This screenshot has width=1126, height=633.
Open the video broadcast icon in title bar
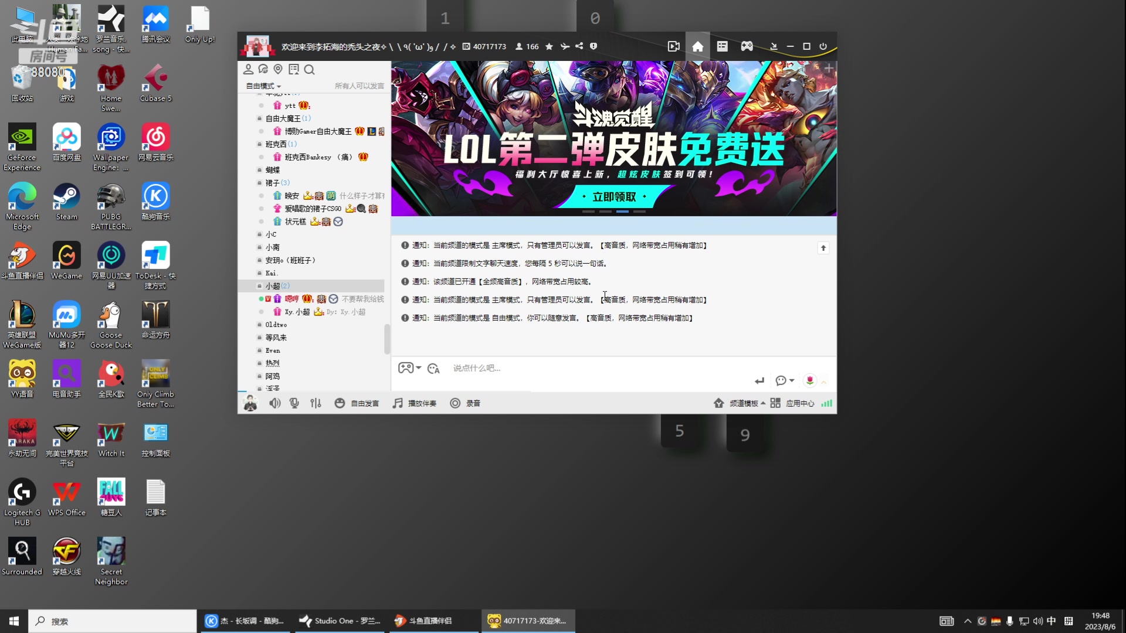(673, 46)
